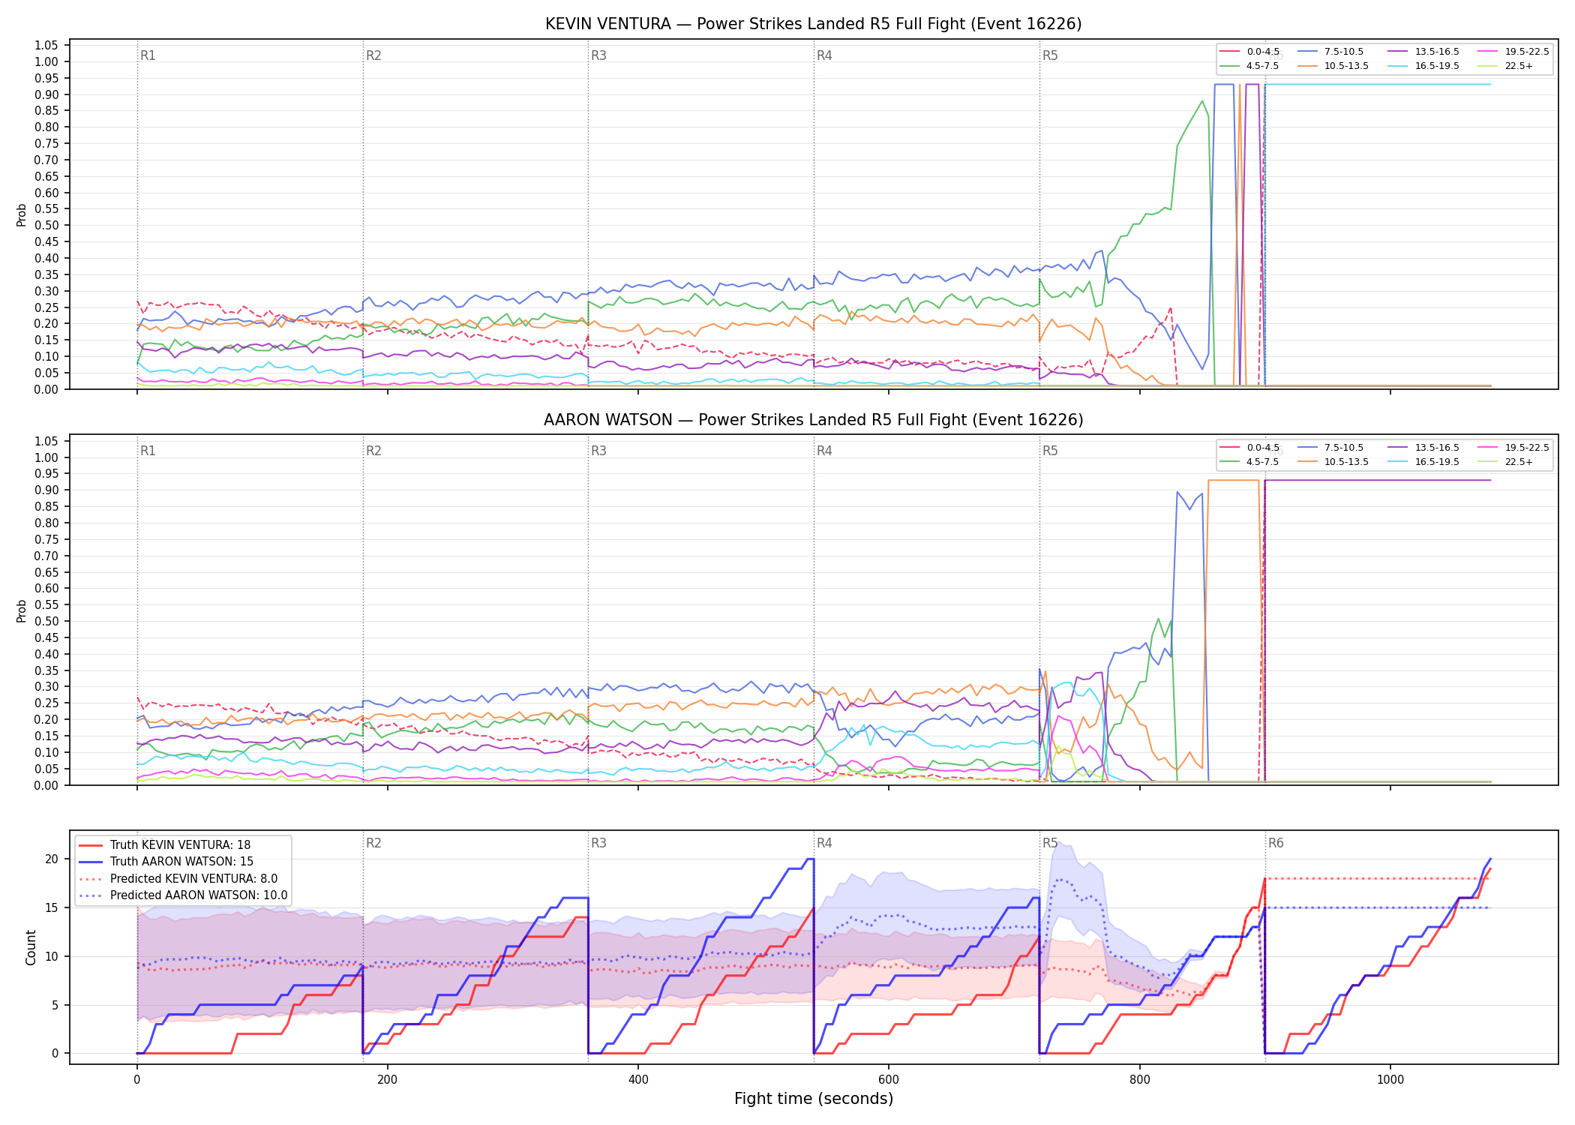The height and width of the screenshot is (1125, 1575).
Task: Click the 1000 tick label on the x-axis
Action: click(1390, 1080)
